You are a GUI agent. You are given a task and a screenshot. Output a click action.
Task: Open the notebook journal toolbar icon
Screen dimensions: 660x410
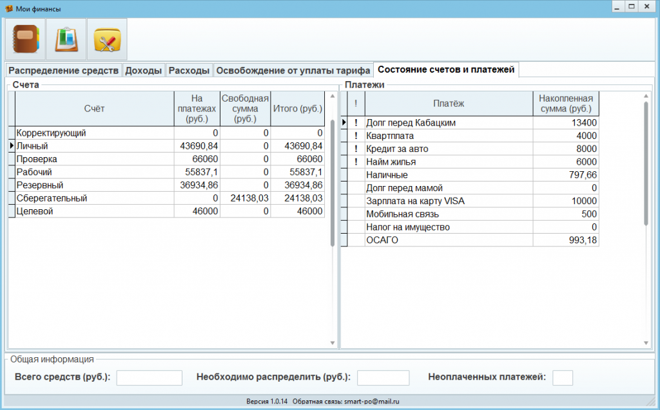26,39
